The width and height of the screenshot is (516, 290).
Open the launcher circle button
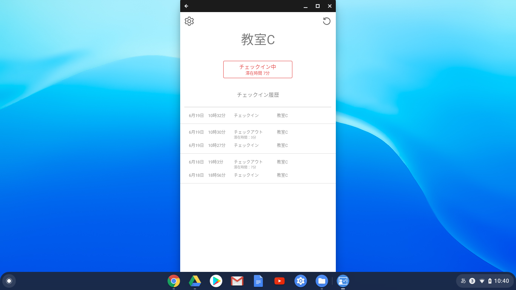click(9, 281)
